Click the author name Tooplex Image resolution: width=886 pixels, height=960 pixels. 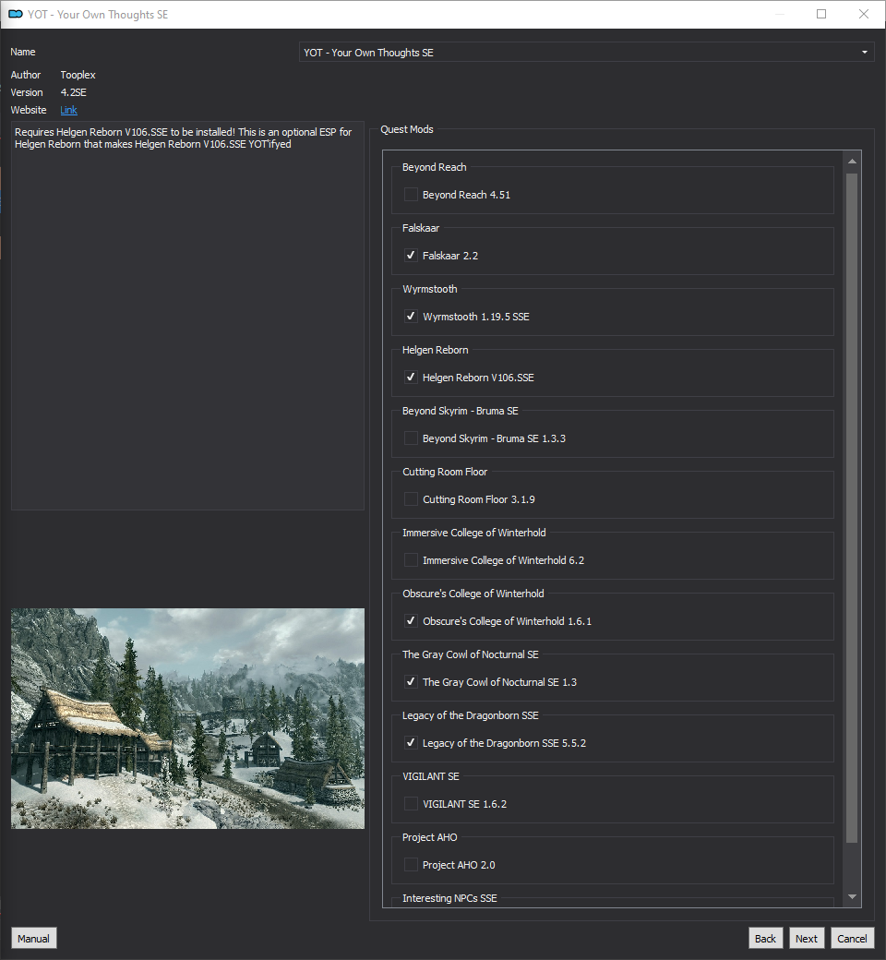[78, 75]
